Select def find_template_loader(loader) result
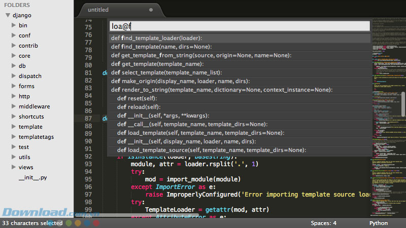 click(240, 38)
